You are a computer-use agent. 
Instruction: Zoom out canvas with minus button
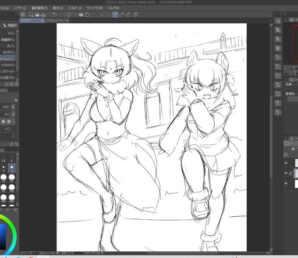pos(47,253)
